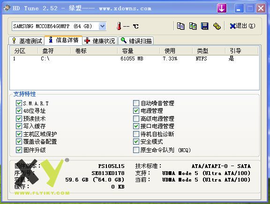
Task: Click the 盘符 column header
Action: [54, 51]
